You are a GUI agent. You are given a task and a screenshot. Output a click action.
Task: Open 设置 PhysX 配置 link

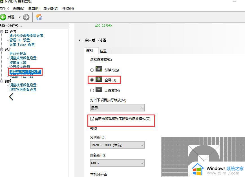(x=22, y=44)
